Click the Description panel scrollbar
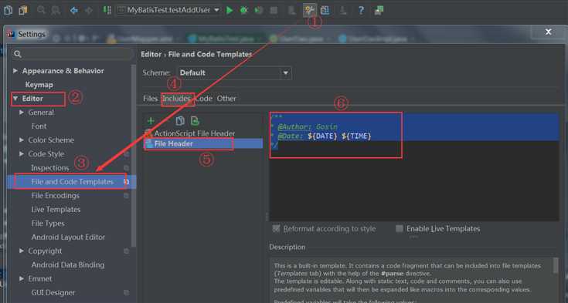Image resolution: width=568 pixels, height=303 pixels. point(556,266)
